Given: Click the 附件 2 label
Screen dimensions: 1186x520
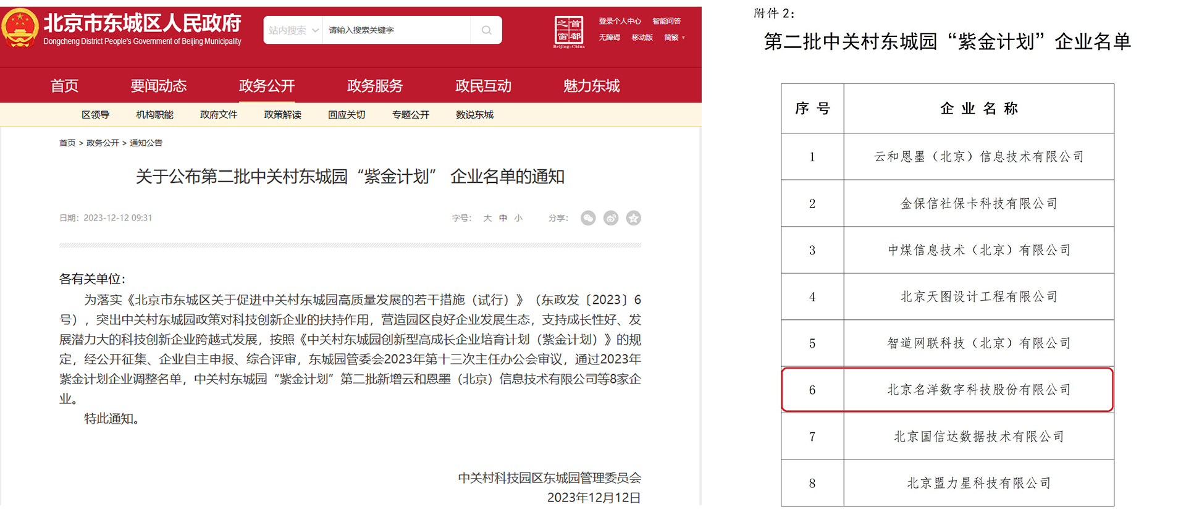Looking at the screenshot, I should 775,13.
